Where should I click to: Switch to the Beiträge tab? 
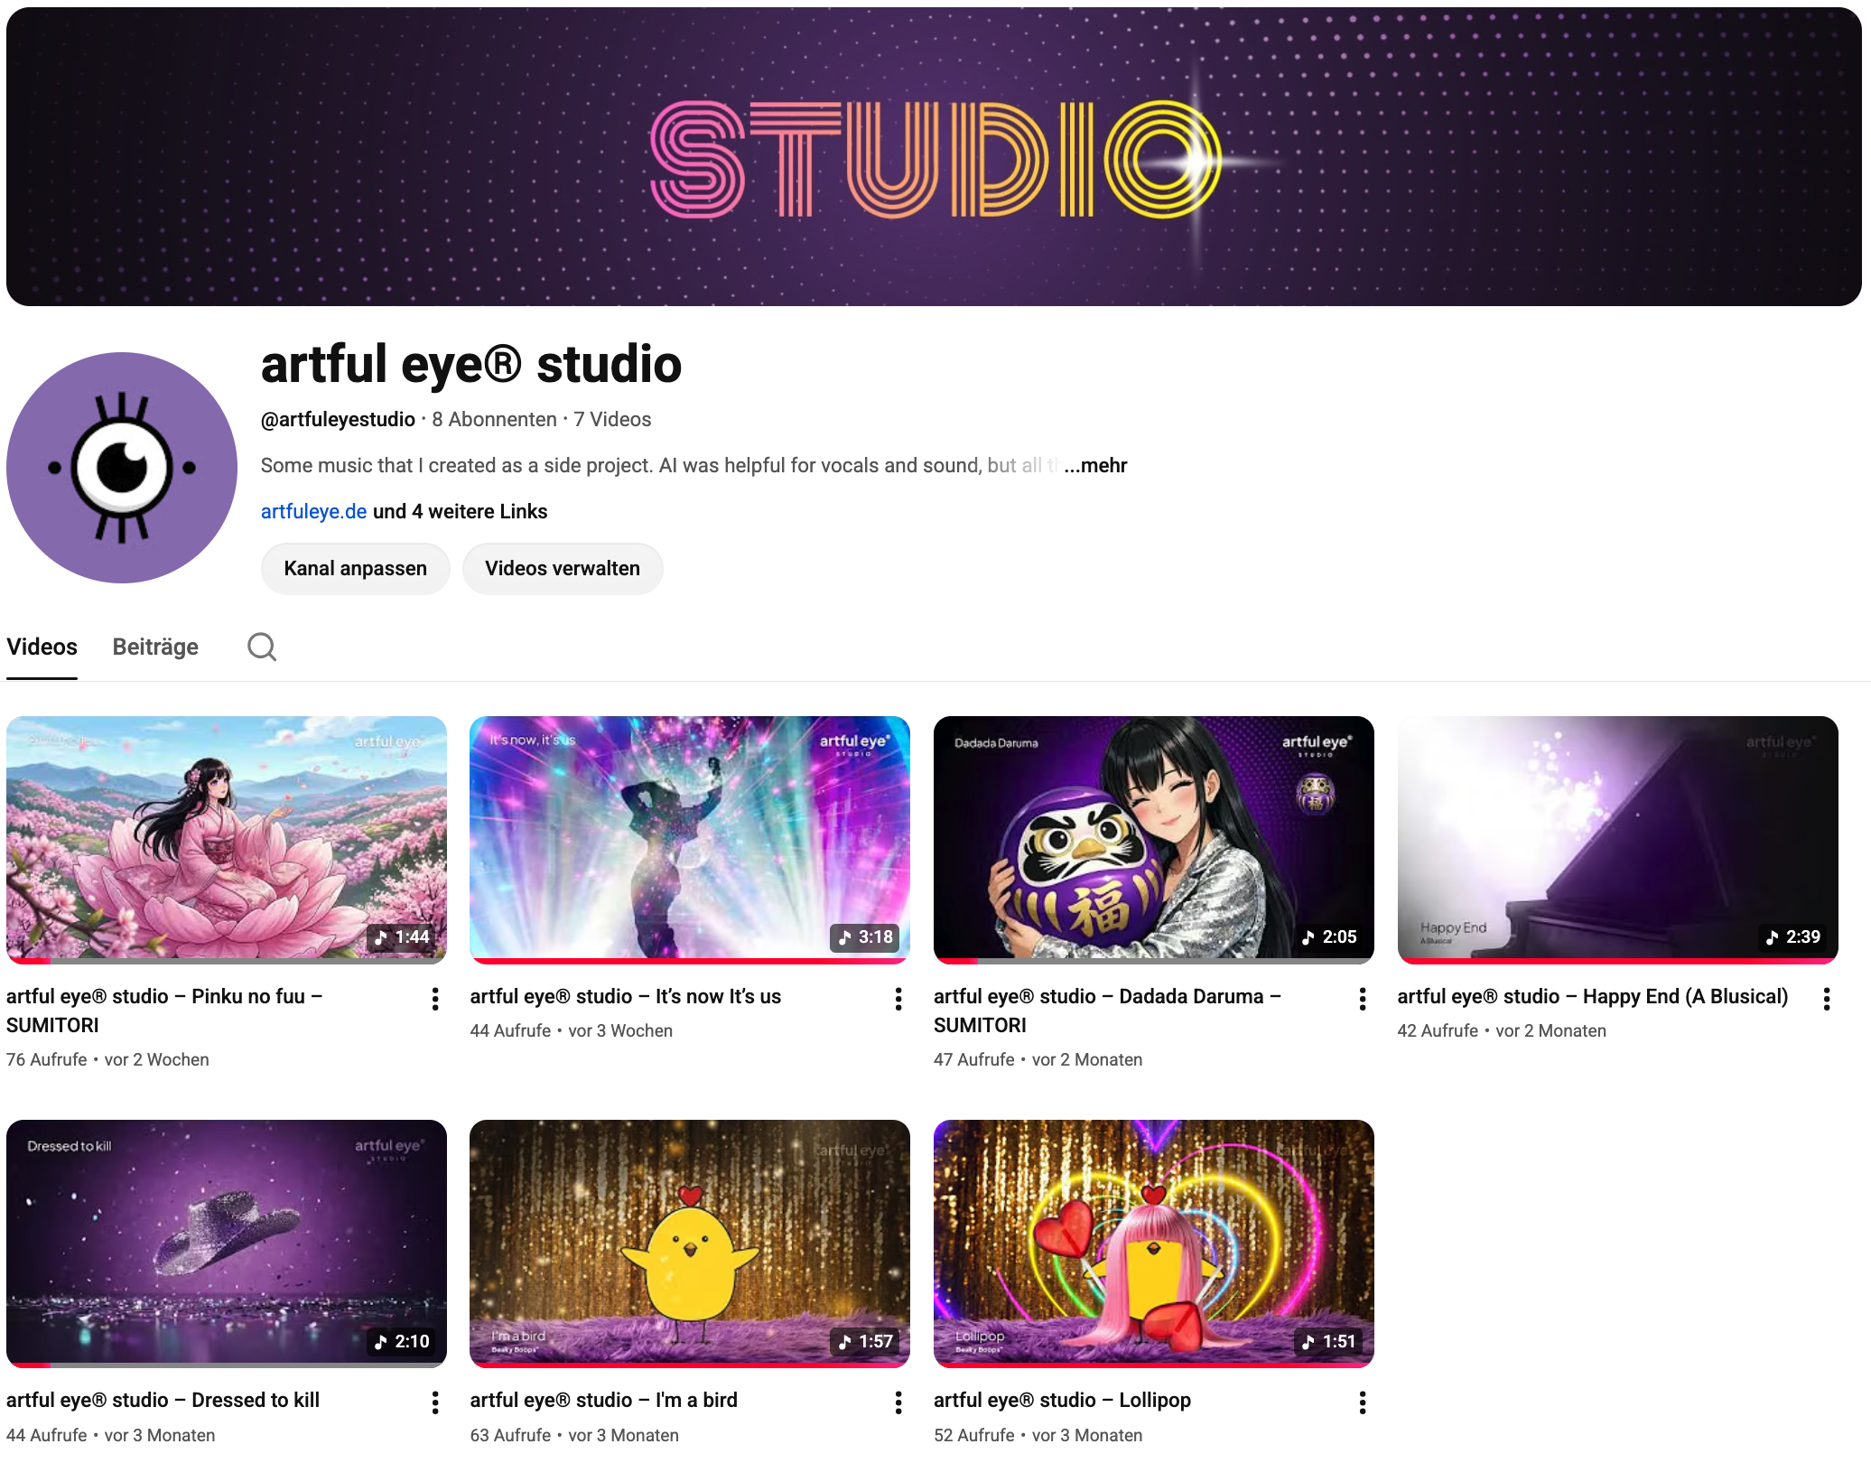[155, 647]
